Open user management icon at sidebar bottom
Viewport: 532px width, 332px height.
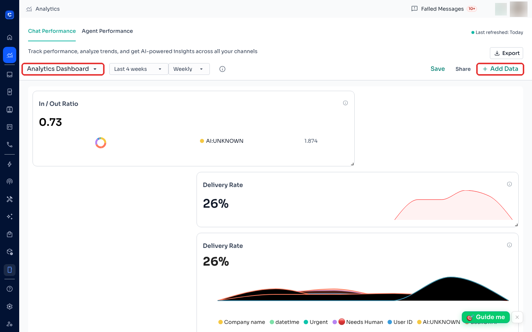pos(10,324)
